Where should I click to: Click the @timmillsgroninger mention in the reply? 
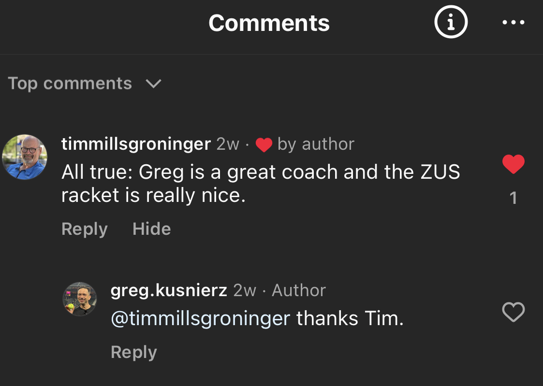[200, 318]
